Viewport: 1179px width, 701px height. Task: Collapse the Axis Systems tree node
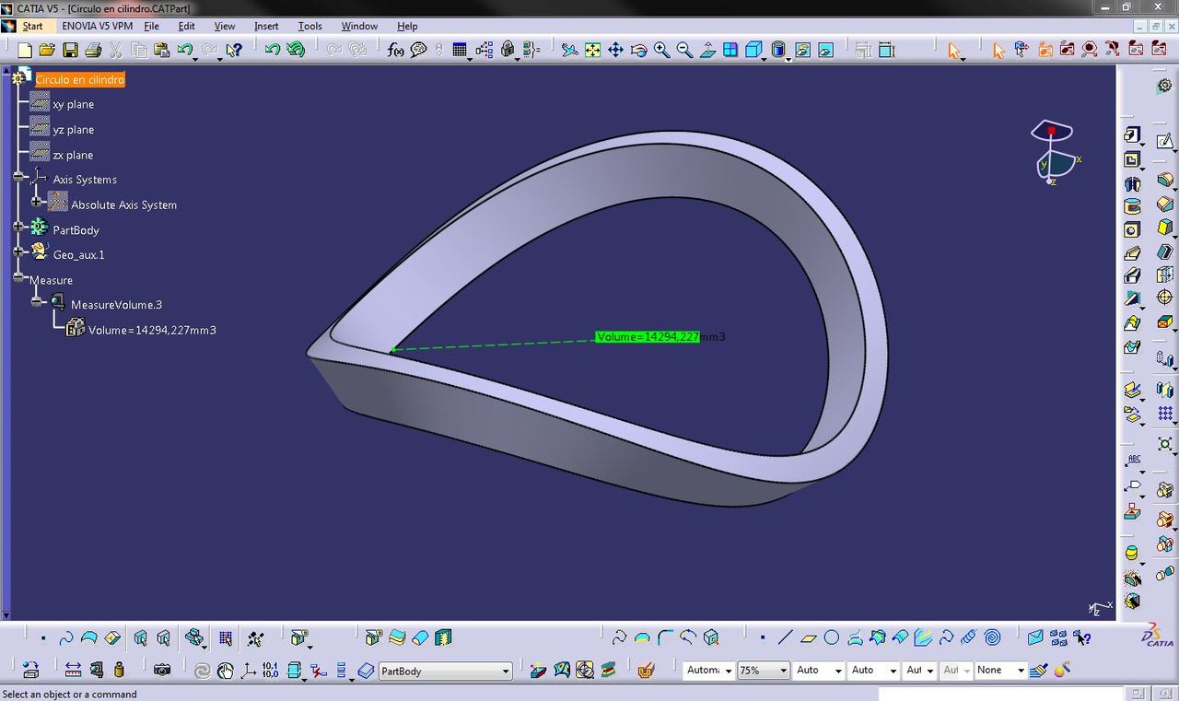(x=19, y=176)
